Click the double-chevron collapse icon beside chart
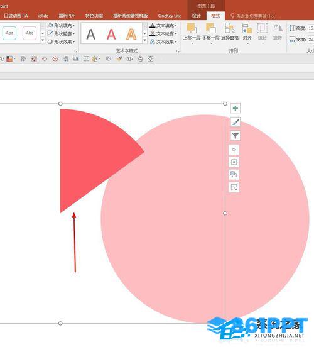314x347 pixels. pyautogui.click(x=234, y=150)
